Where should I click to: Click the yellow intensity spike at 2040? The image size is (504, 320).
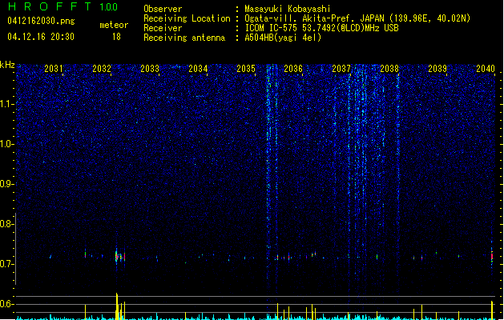click(492, 310)
